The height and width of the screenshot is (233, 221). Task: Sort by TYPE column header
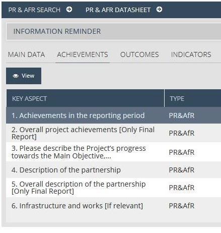coord(193,98)
